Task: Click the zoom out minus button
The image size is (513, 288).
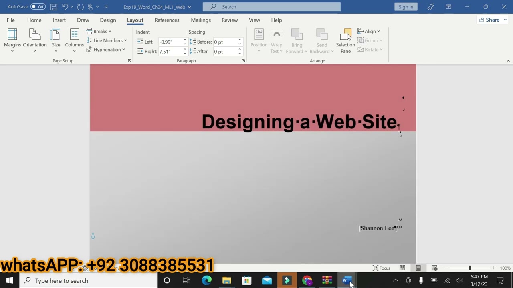Action: (x=446, y=268)
